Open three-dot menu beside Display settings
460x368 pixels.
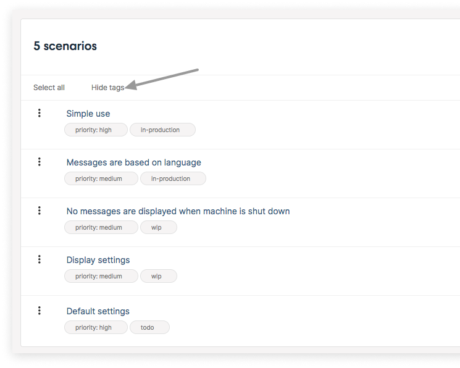[x=40, y=259]
